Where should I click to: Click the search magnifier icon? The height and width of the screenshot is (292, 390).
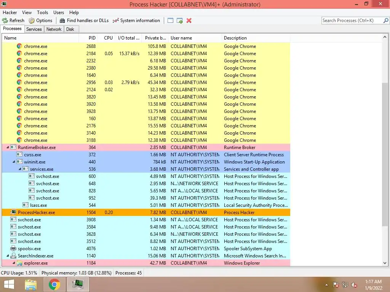385,21
